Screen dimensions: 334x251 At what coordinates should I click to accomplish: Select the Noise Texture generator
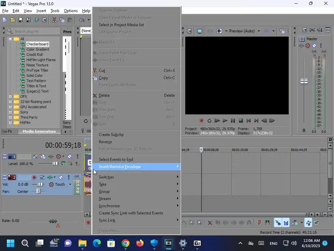click(x=37, y=65)
